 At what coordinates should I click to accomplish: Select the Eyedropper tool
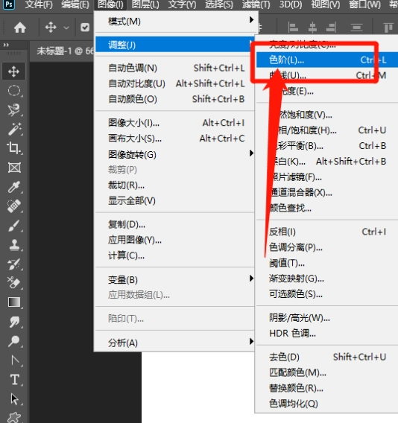tap(14, 187)
